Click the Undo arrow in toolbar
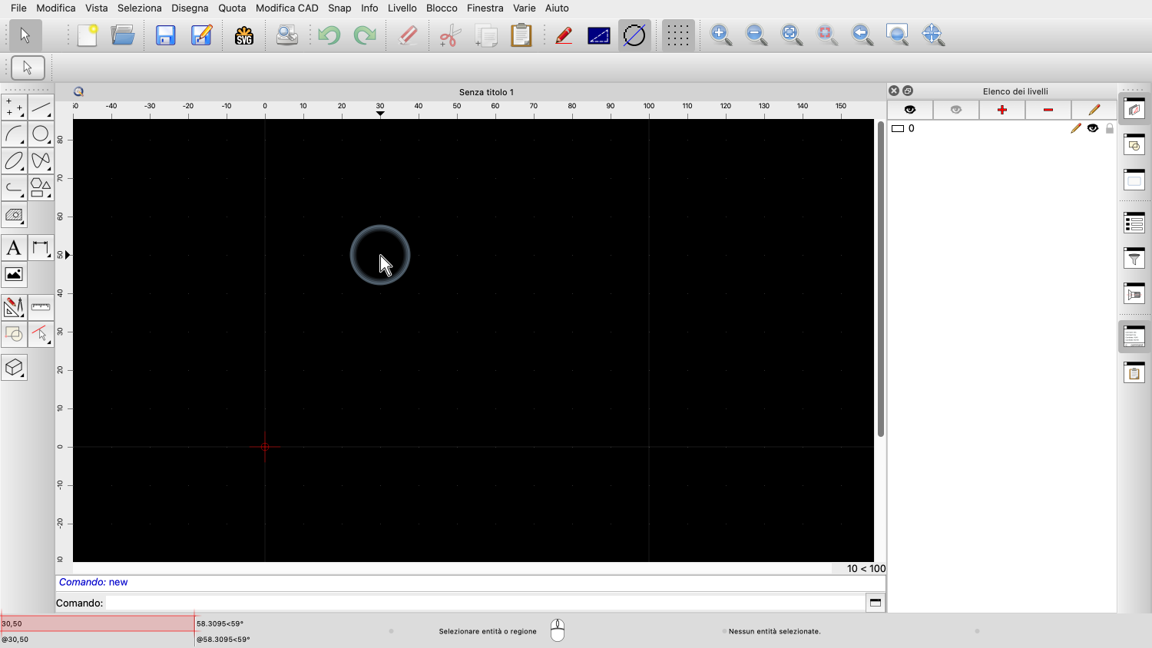Screen dimensions: 1152x648 click(x=329, y=35)
